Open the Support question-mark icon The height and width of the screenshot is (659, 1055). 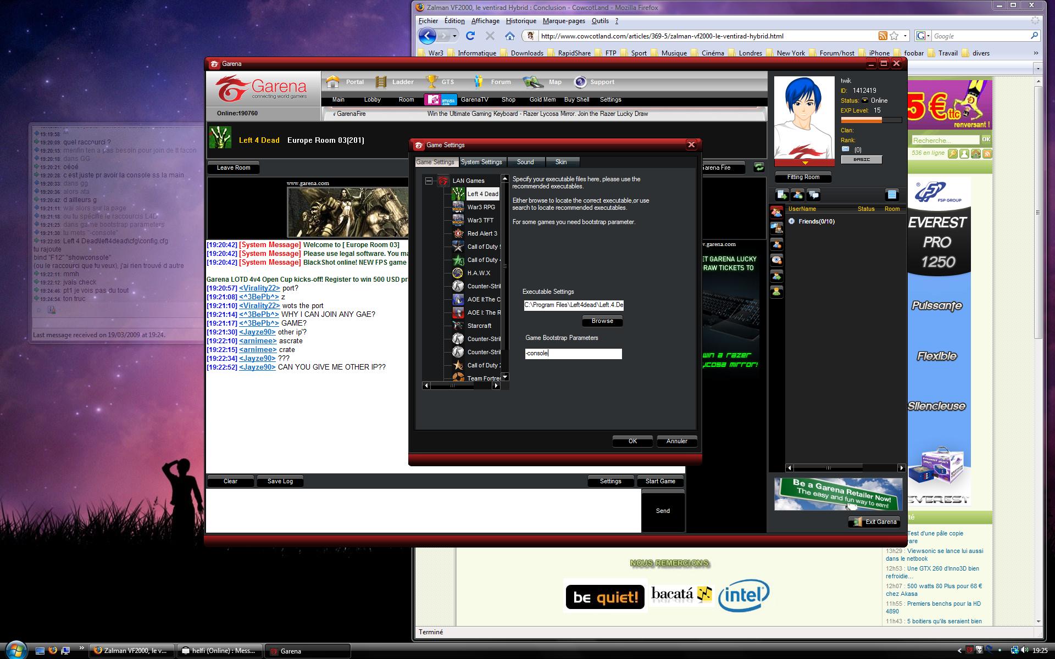click(580, 82)
